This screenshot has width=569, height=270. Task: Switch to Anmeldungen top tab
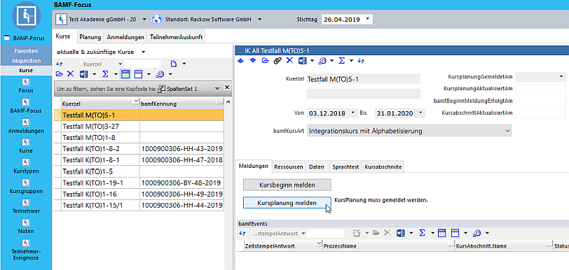pyautogui.click(x=125, y=37)
